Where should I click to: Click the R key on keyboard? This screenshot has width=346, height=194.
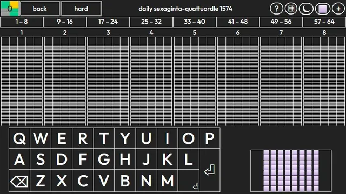tap(83, 138)
